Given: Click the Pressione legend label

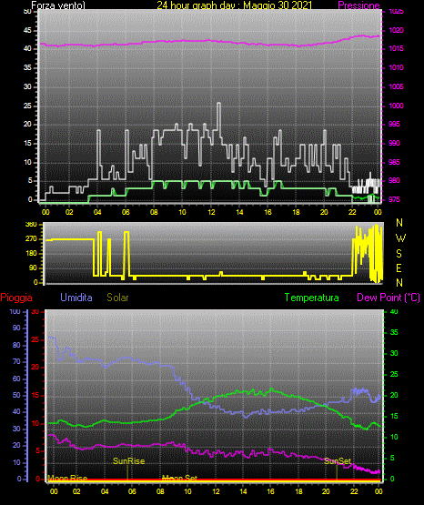Looking at the screenshot, I should coord(358,5).
